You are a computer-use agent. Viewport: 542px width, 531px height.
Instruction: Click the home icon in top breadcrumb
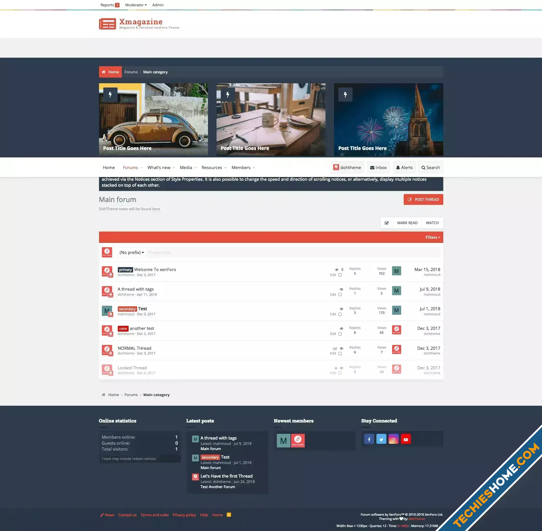point(104,72)
